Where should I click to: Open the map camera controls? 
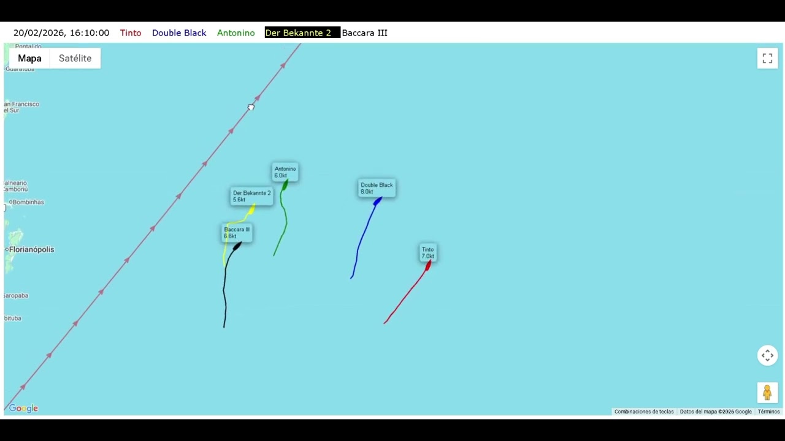point(767,356)
